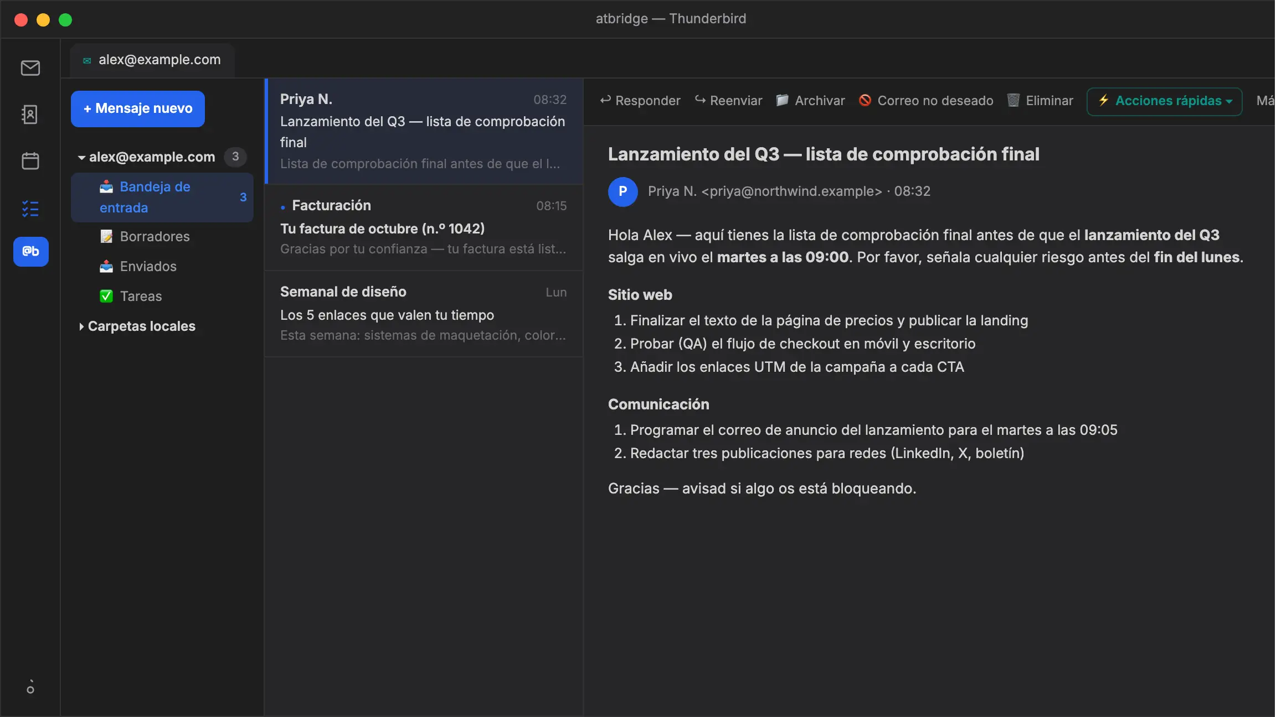Open the atbridge @b sidebar icon

31,252
